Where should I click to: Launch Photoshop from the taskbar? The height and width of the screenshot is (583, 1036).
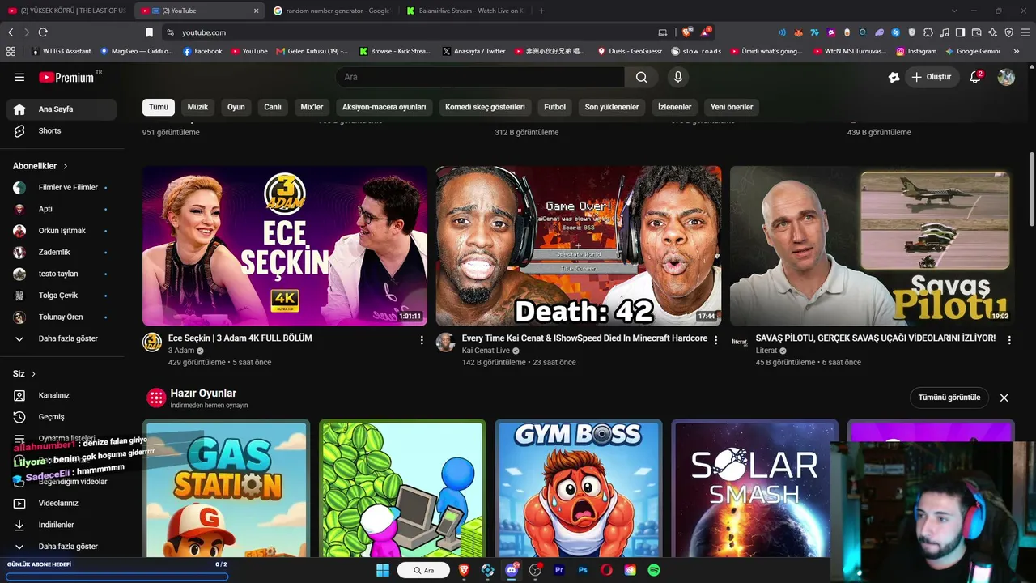pyautogui.click(x=583, y=570)
